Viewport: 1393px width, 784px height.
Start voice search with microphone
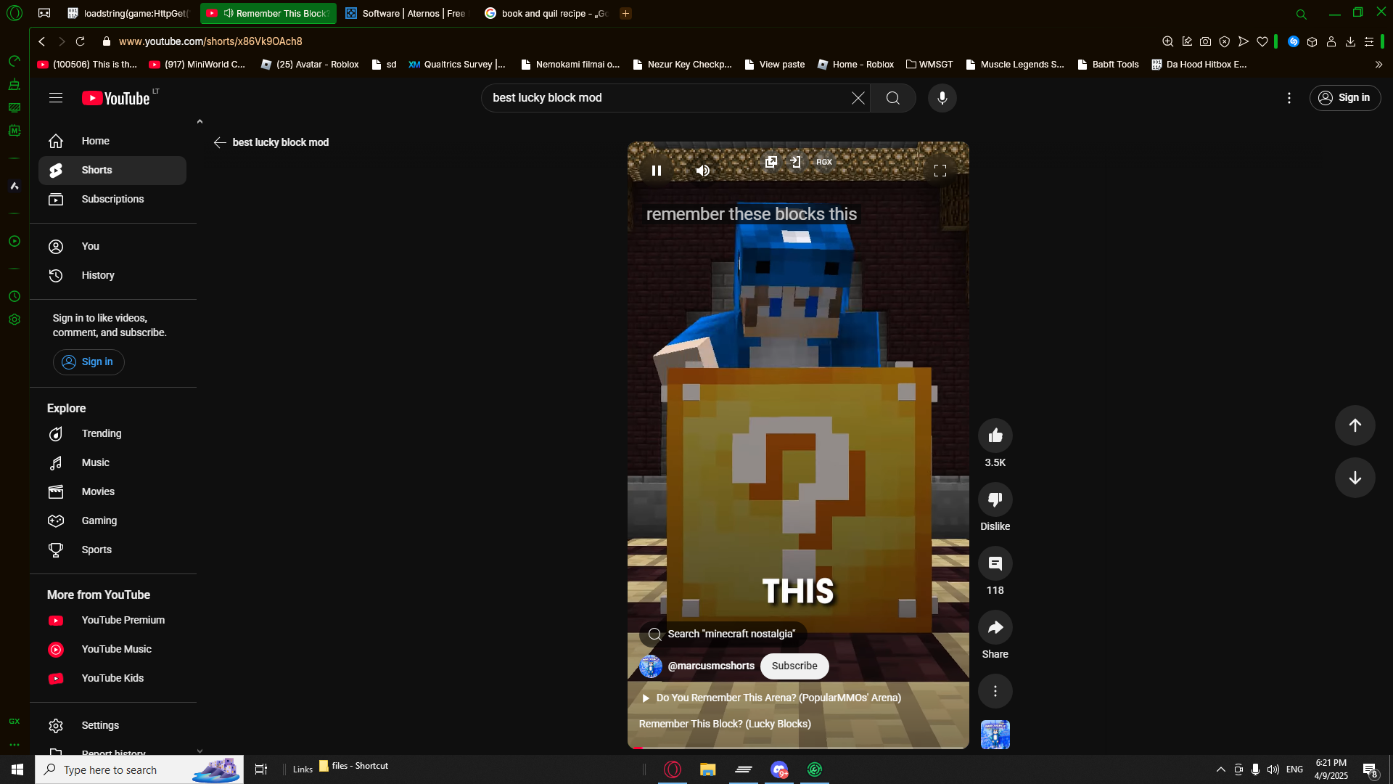(x=942, y=98)
